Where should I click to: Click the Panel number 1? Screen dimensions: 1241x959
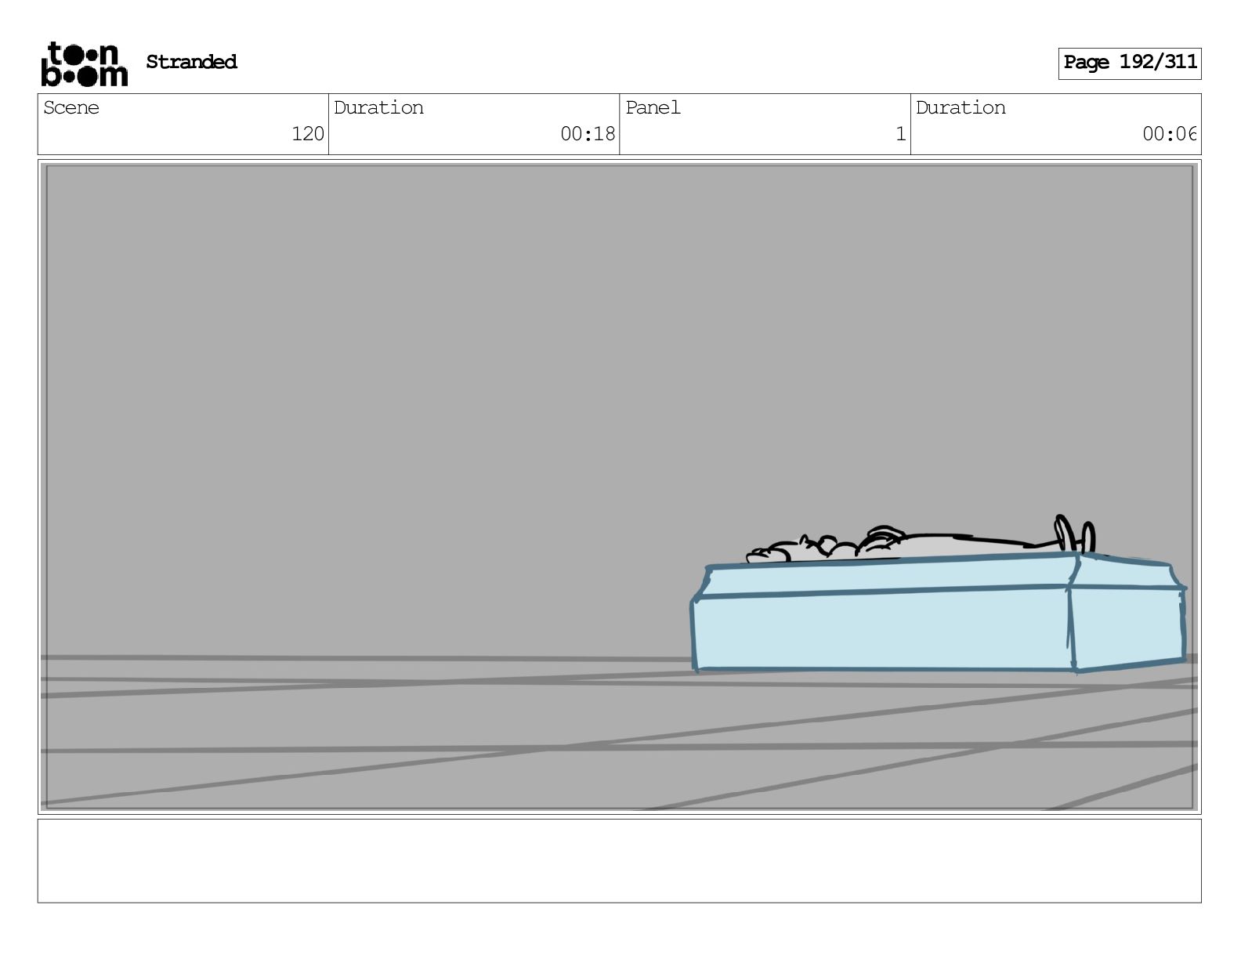(901, 134)
